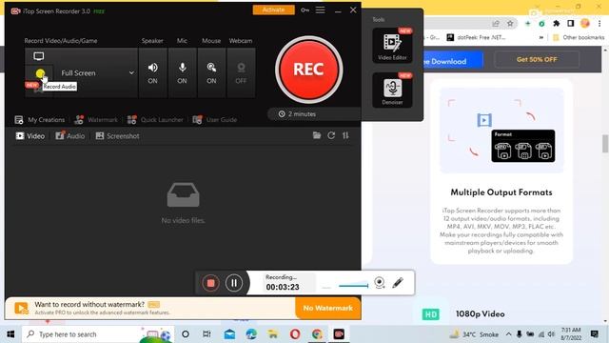Toggle the Mic recording ON/OFF

point(182,72)
